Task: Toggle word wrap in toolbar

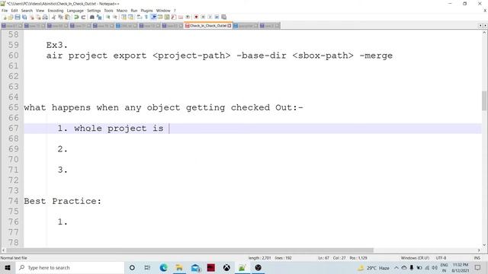Action: point(139,17)
